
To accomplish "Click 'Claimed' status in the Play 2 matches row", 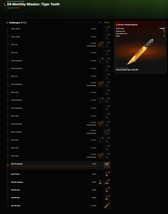I will tap(93, 68).
